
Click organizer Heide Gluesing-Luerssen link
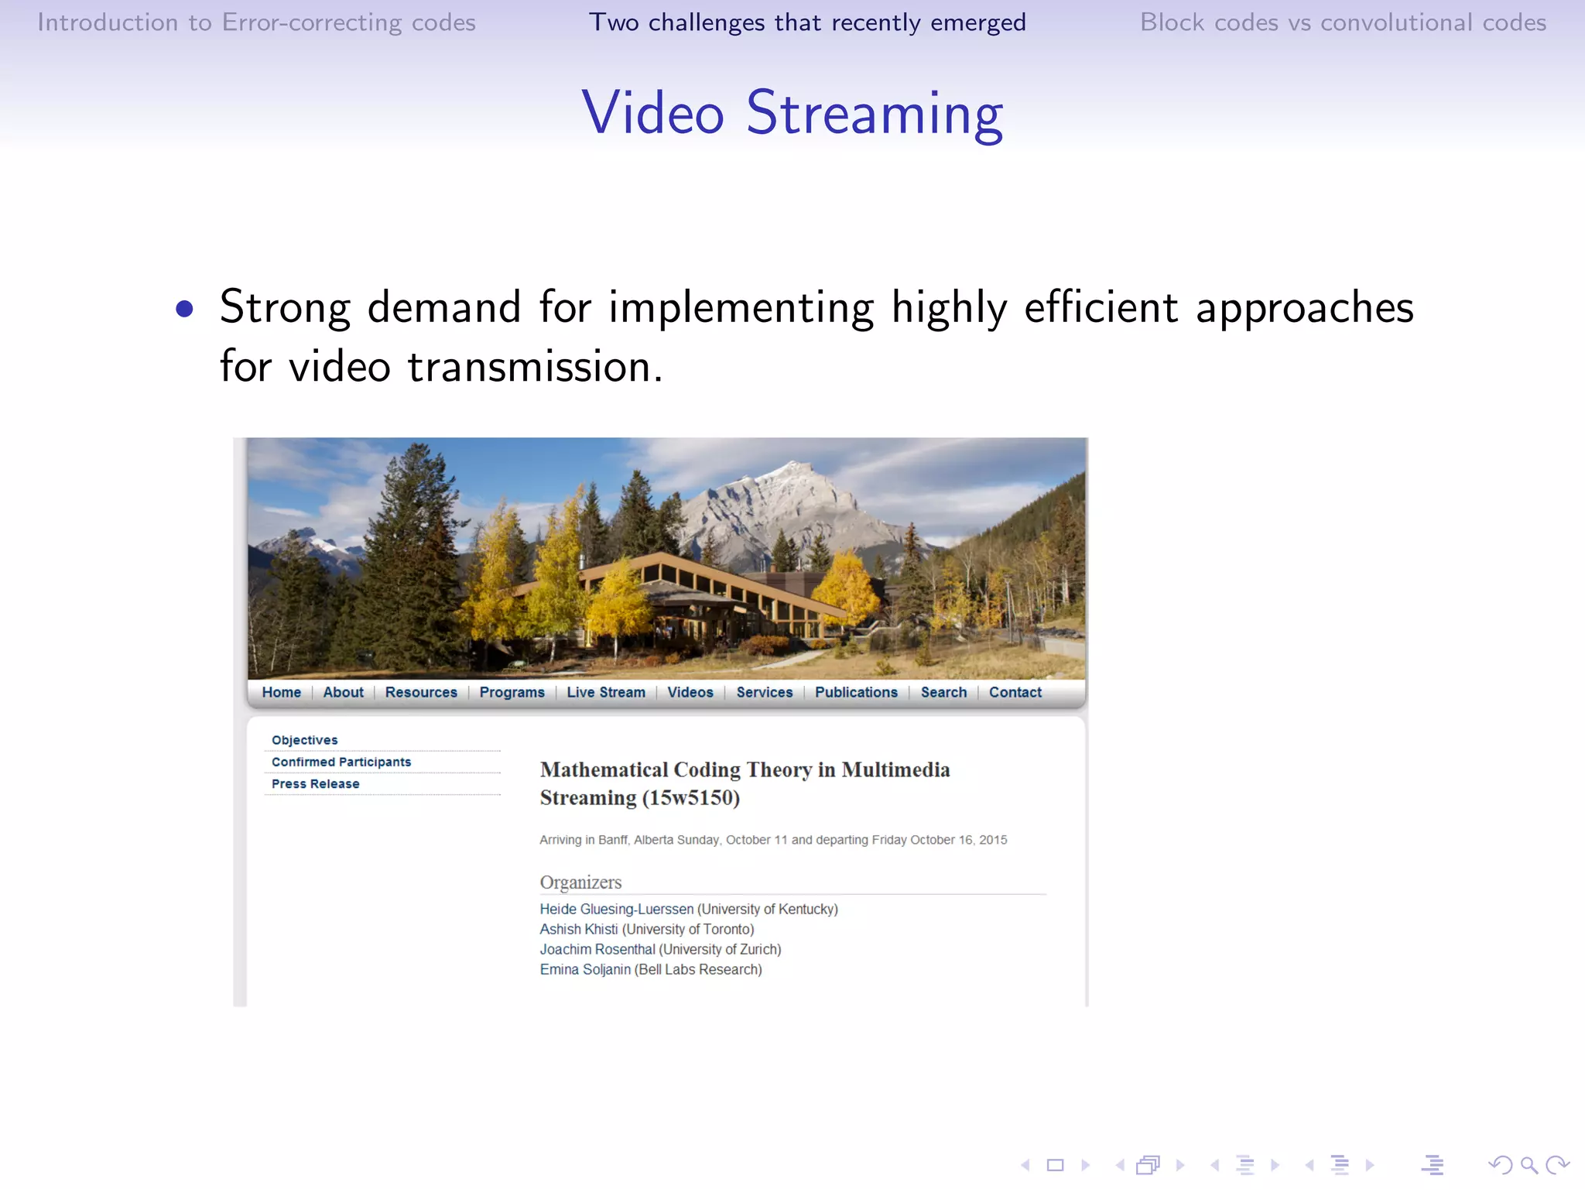(x=617, y=909)
